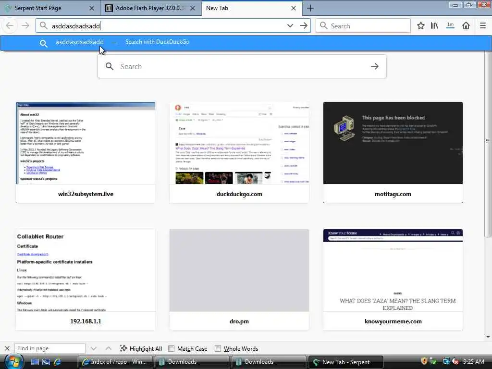Click Switch between windows quick launch icon

tap(46, 362)
